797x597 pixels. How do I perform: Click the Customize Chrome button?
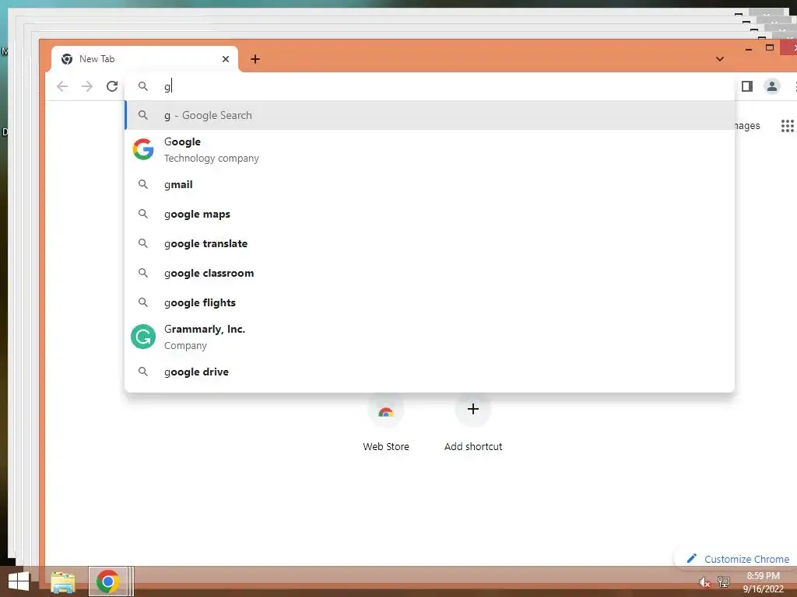click(x=738, y=559)
